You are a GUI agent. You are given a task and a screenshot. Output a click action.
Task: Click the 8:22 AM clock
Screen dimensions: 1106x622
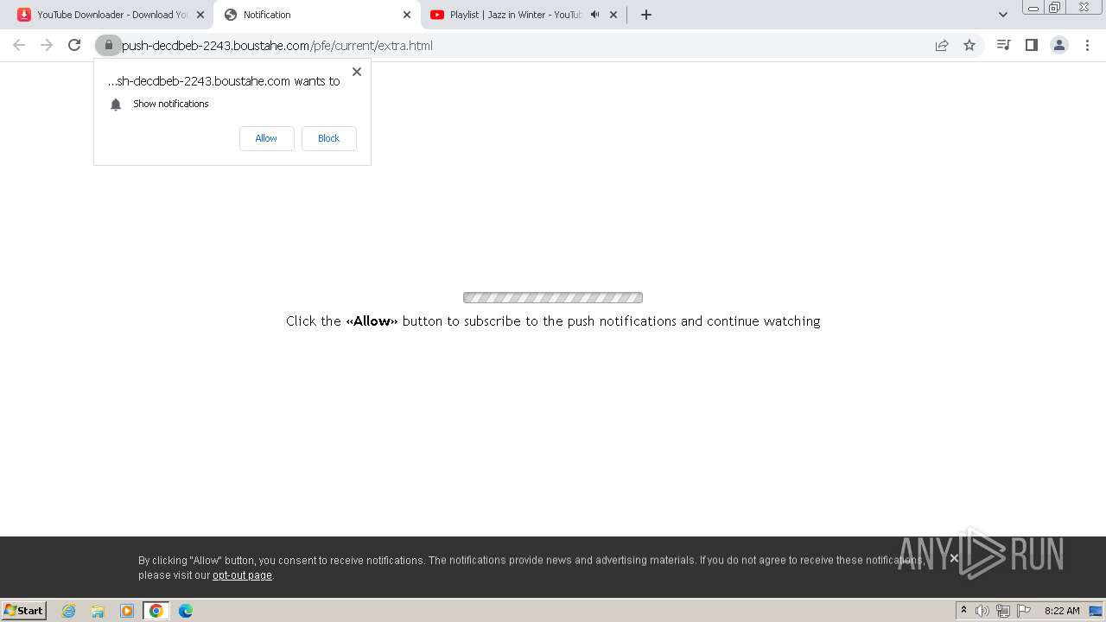(1062, 611)
